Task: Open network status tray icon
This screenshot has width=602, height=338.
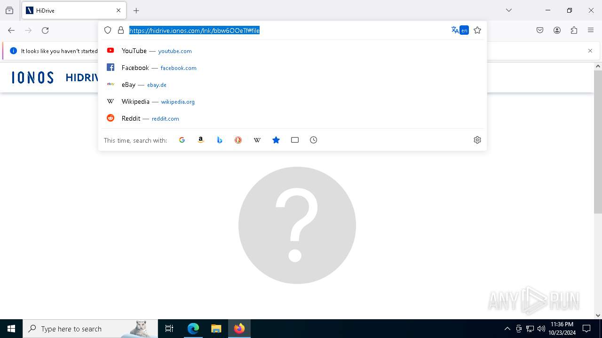Action: pyautogui.click(x=530, y=329)
